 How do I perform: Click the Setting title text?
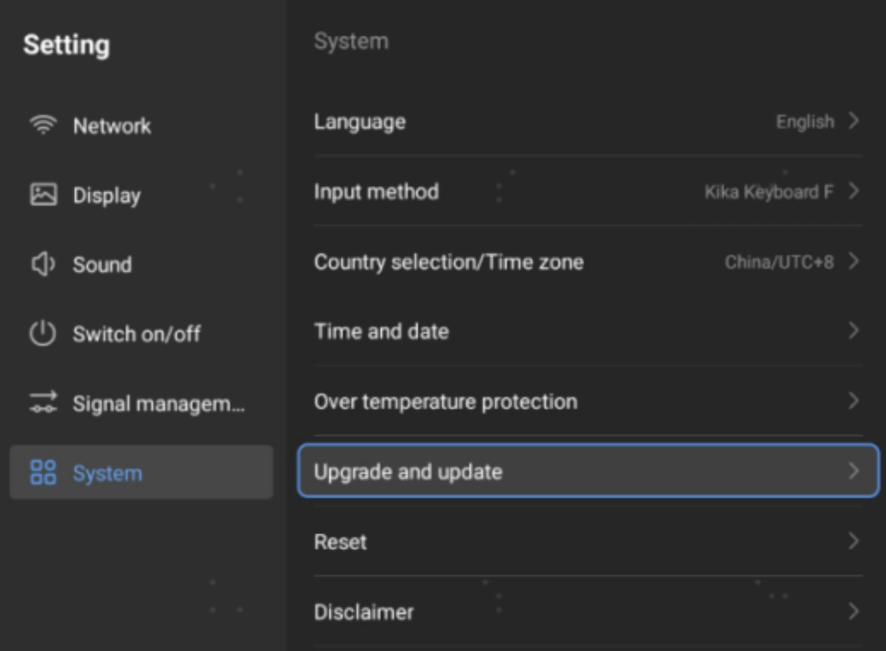(66, 45)
